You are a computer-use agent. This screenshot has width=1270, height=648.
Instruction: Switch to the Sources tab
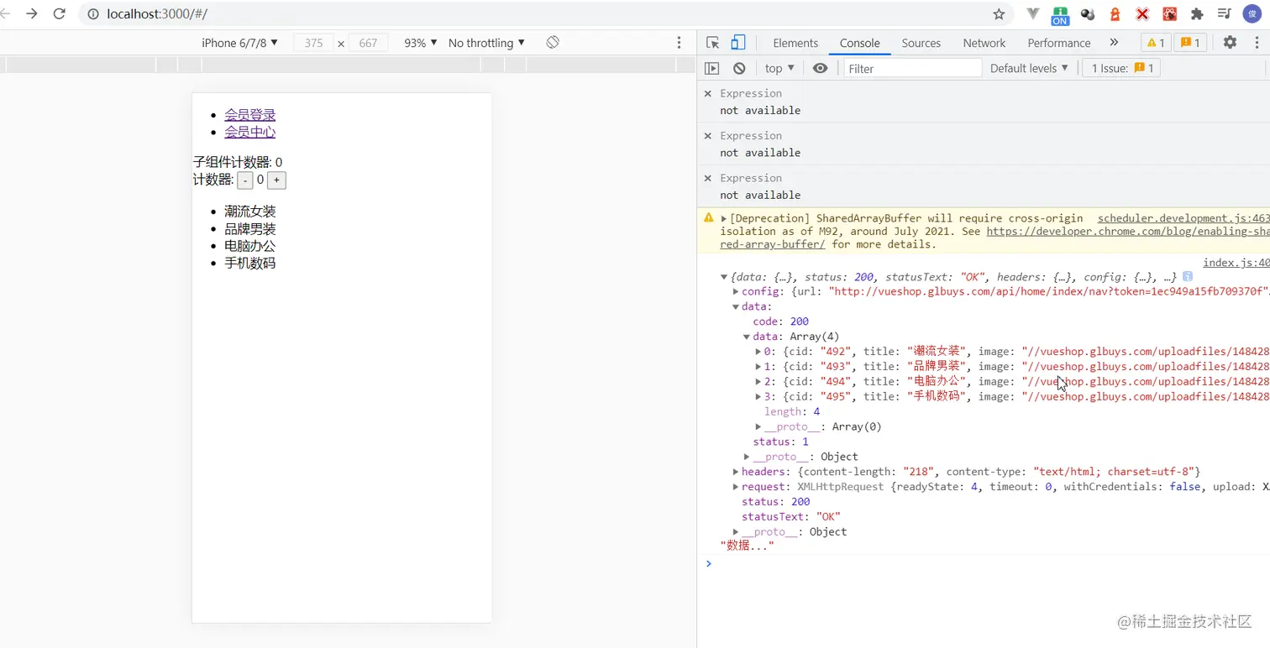[921, 43]
